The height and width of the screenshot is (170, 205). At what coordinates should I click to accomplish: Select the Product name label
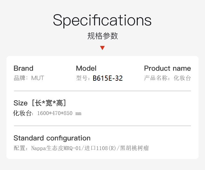(168, 68)
